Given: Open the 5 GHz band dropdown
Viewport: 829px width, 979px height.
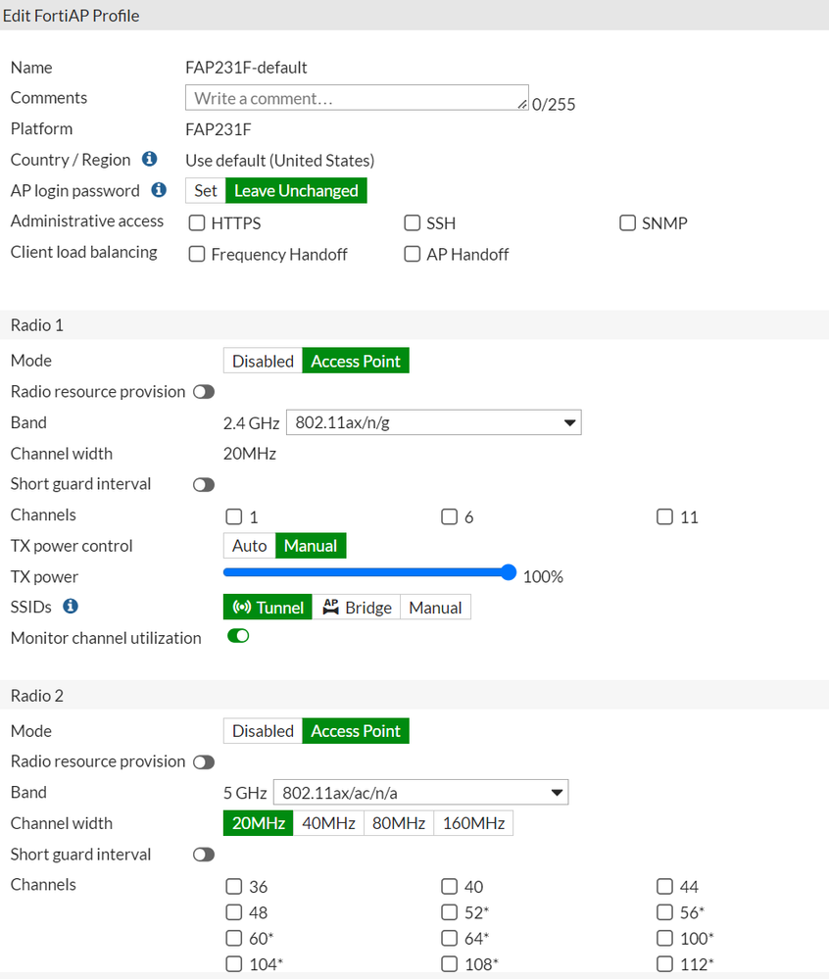Looking at the screenshot, I should tap(420, 792).
